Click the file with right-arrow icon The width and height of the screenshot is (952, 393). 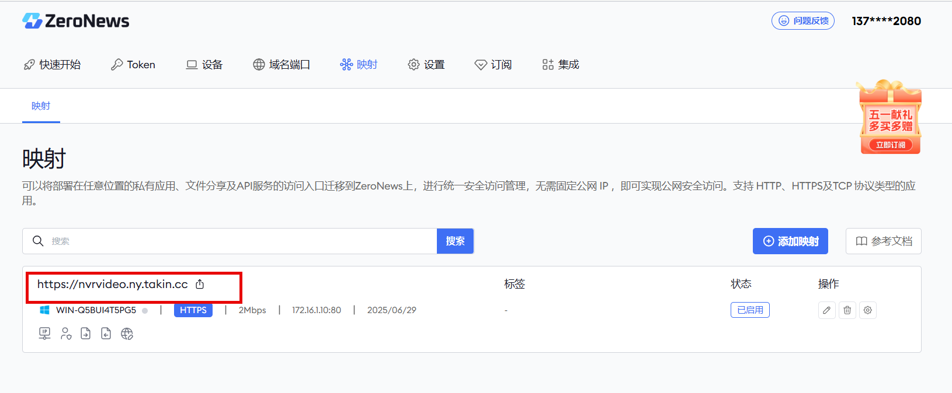(x=86, y=334)
